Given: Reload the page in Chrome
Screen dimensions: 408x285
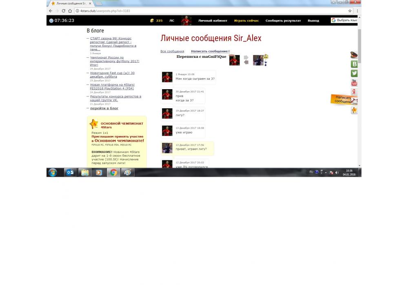Looking at the screenshot, I should 64,11.
